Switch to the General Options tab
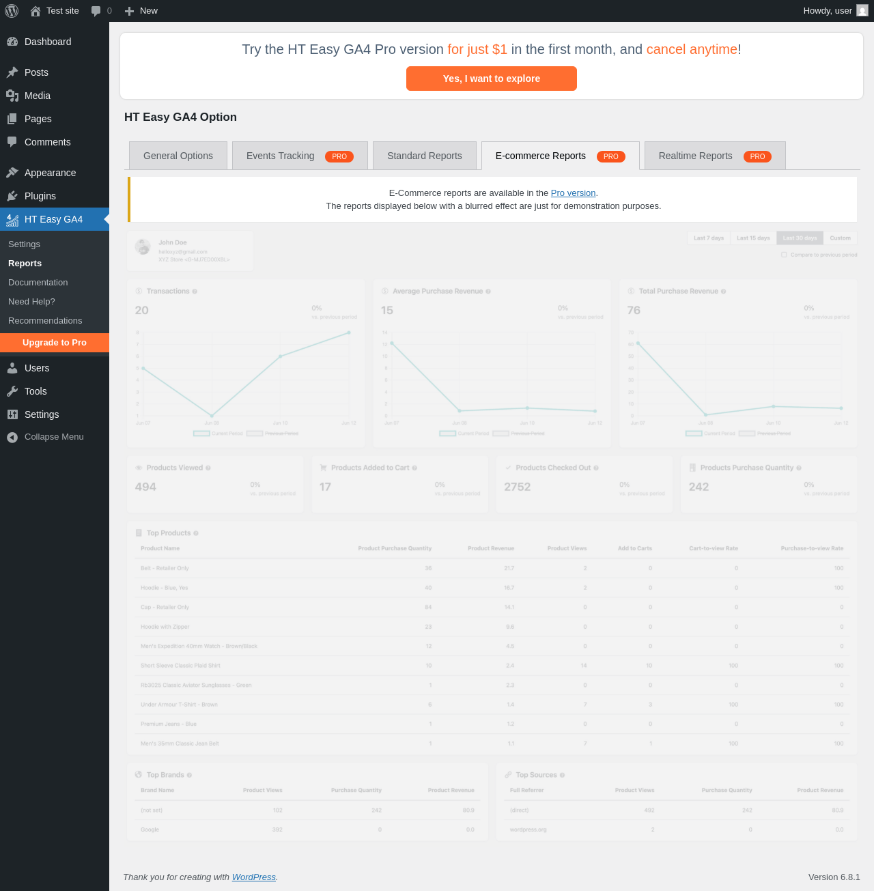The image size is (874, 891). pyautogui.click(x=178, y=156)
